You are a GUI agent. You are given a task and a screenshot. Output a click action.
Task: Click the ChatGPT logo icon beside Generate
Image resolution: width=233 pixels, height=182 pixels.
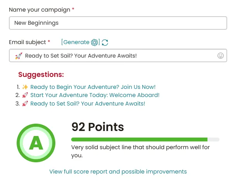pyautogui.click(x=95, y=42)
